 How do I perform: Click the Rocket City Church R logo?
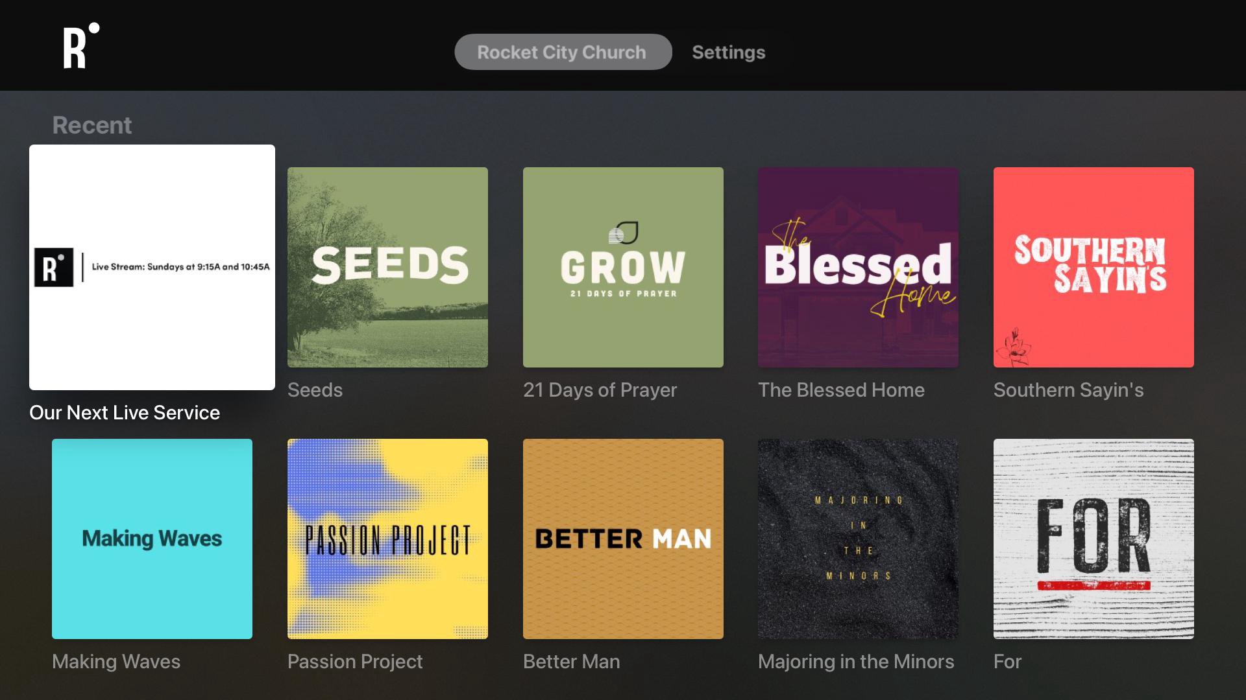pos(80,46)
